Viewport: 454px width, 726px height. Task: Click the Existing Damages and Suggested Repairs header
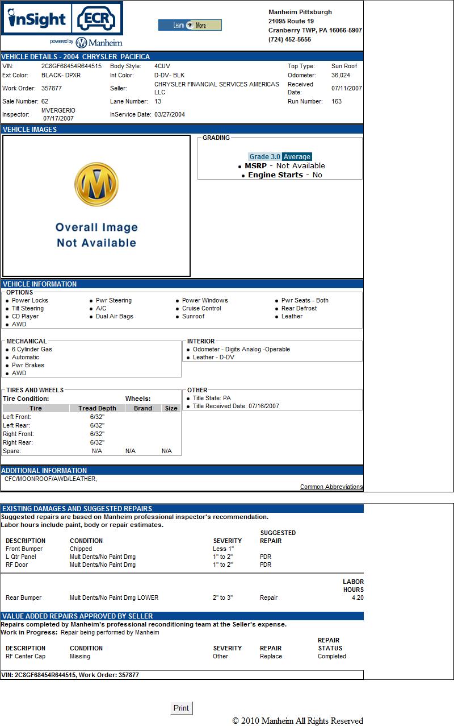click(77, 509)
